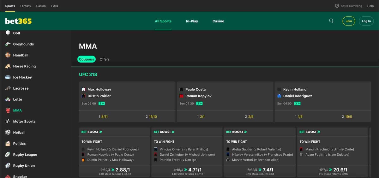This screenshot has width=379, height=178.
Task: Add the 2.88/1 Bet Boost
Action: [114, 171]
